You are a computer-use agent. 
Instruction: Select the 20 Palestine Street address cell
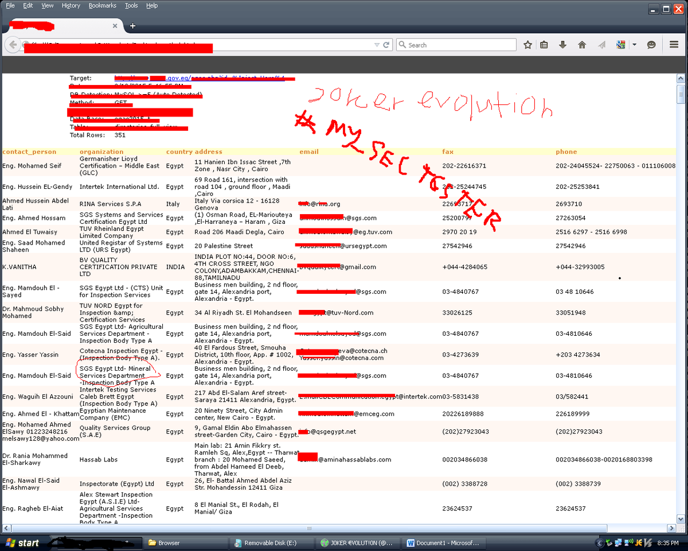224,246
